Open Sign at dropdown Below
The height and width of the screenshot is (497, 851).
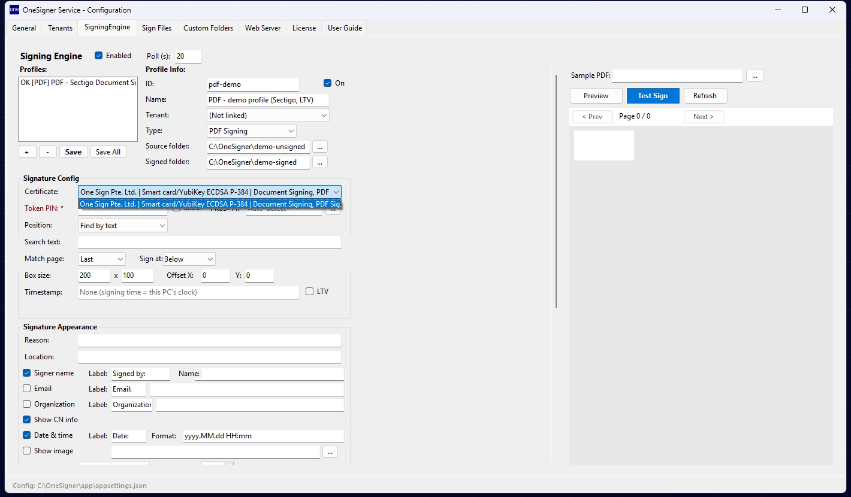[x=189, y=259]
